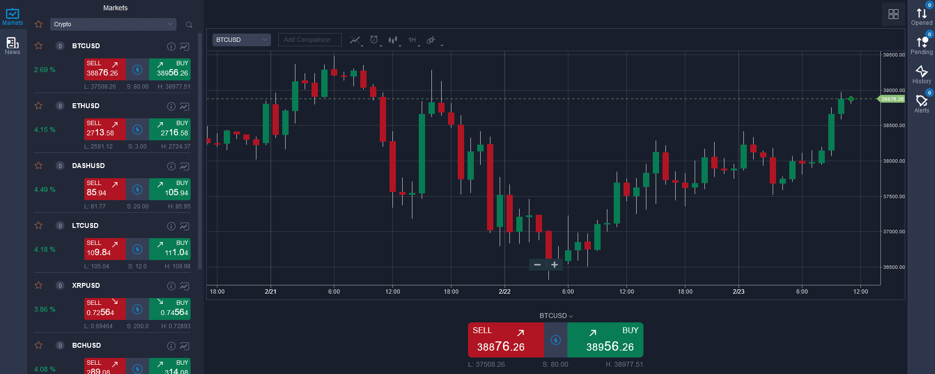Toggle favorite star for LTCUSD

click(x=39, y=225)
